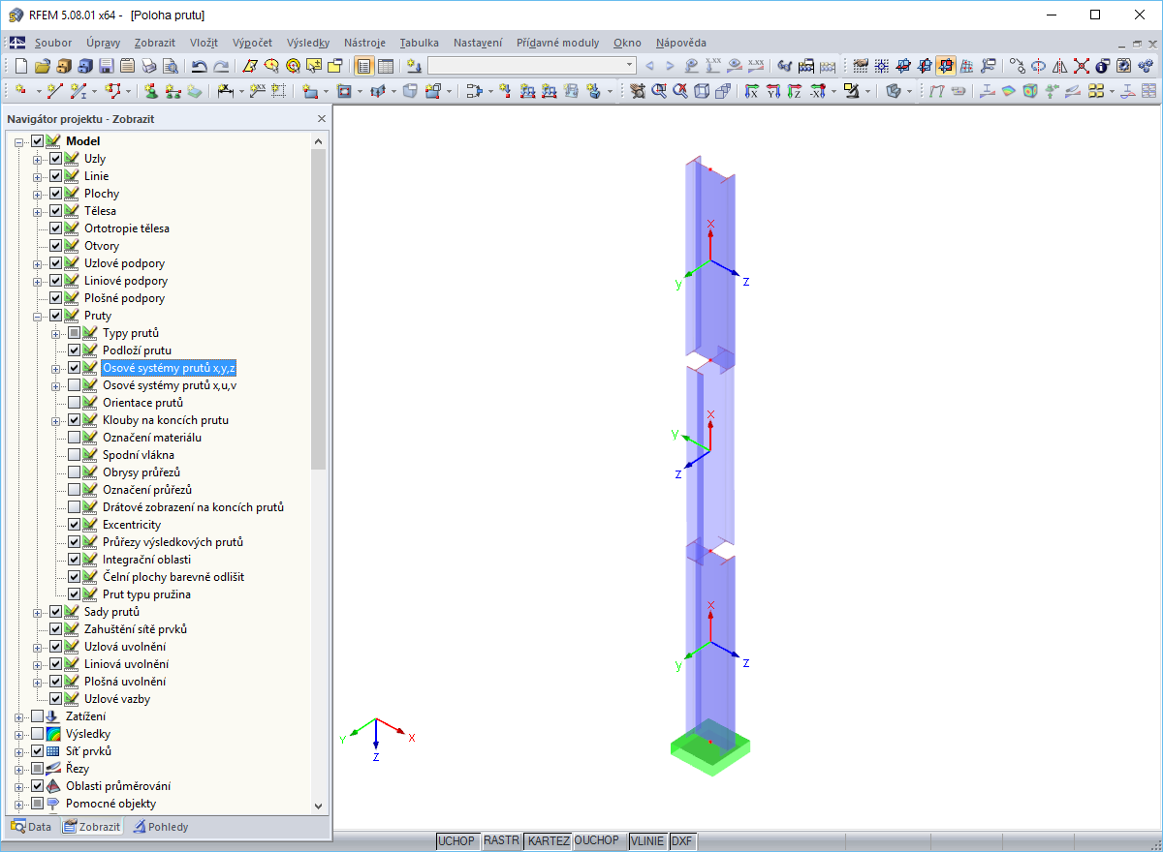Image resolution: width=1163 pixels, height=852 pixels.
Task: Click the View in X direction icon
Action: coord(752,91)
